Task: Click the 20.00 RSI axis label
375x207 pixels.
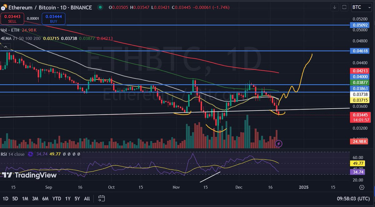Action: (x=357, y=180)
